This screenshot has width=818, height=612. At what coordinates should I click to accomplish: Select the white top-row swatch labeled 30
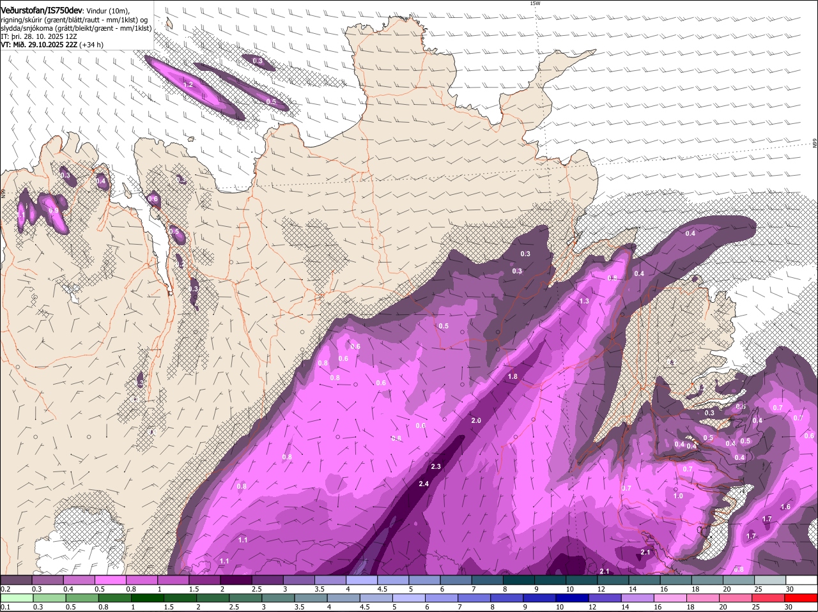click(801, 580)
